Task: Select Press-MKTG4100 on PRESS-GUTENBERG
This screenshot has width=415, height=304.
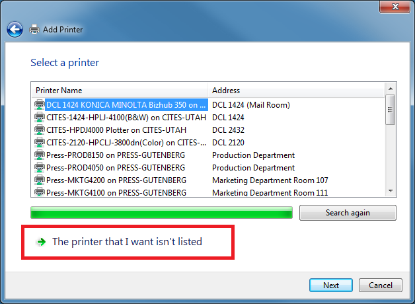Action: 116,192
